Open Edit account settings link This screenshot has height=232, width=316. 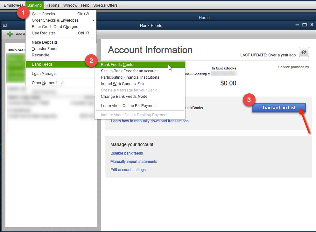click(x=128, y=170)
